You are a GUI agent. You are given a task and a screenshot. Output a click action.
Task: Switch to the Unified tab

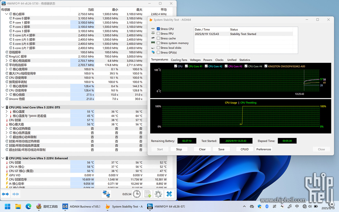[232, 60]
